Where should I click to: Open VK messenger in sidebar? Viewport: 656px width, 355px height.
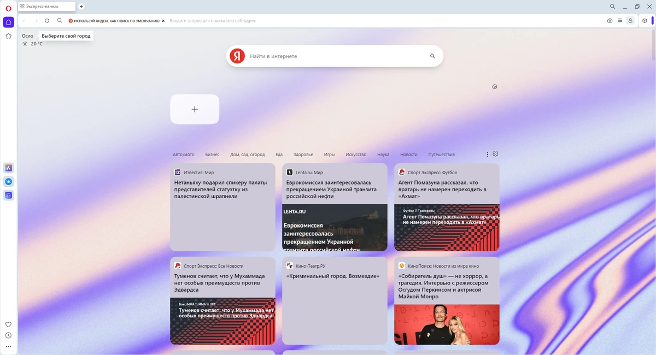9,181
